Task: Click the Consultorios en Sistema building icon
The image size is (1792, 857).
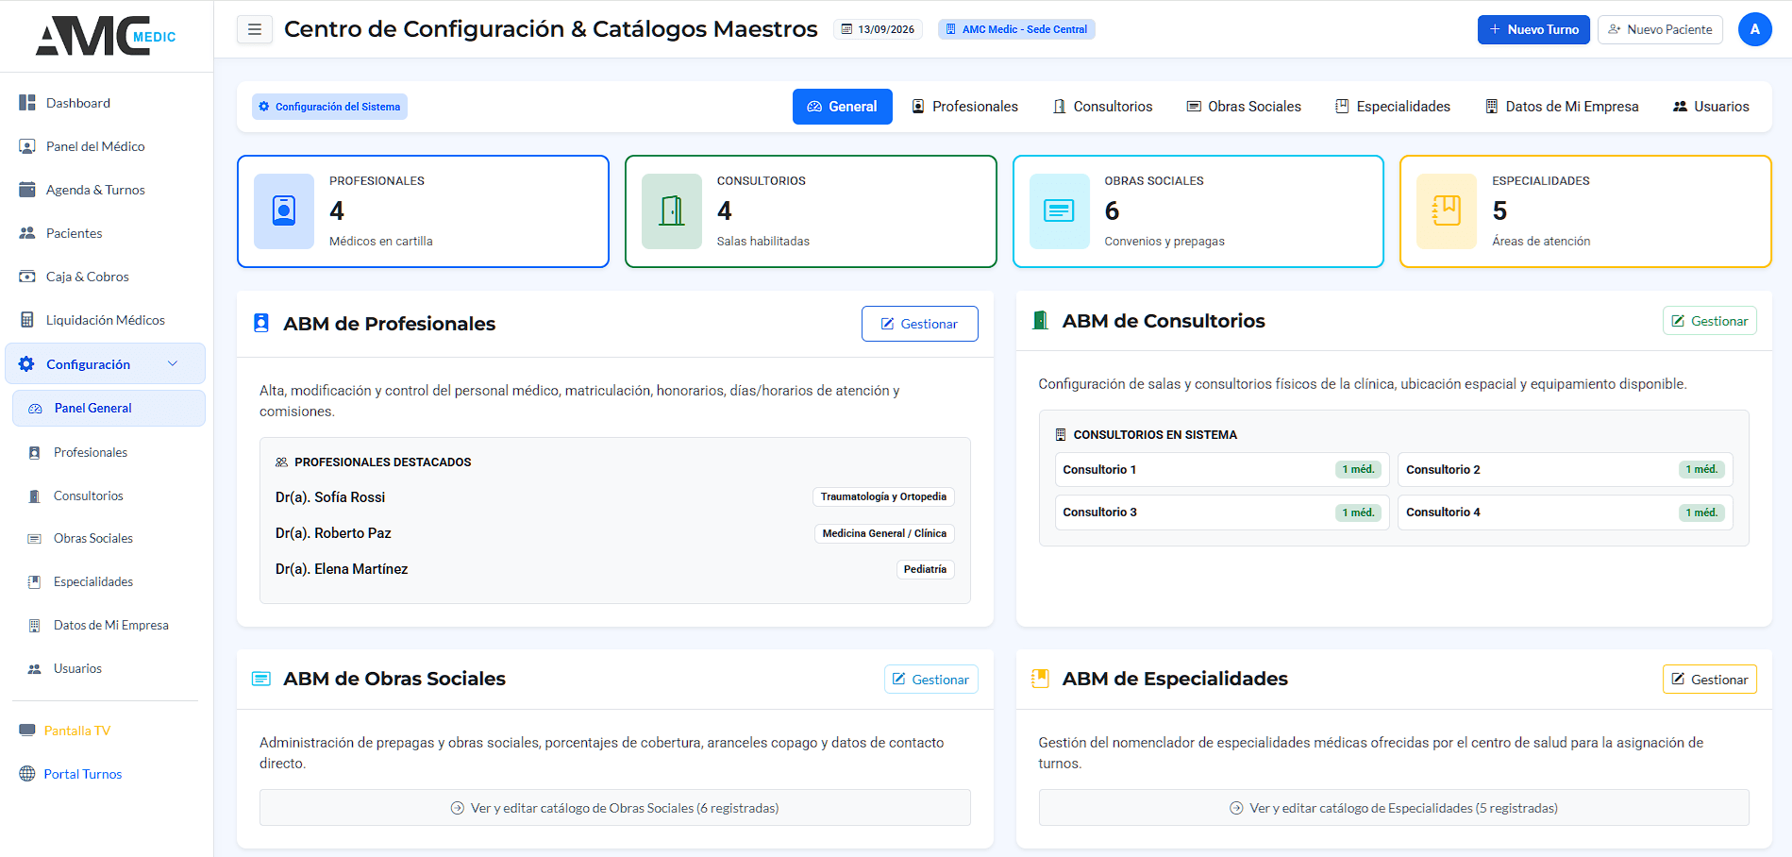Action: click(1061, 435)
